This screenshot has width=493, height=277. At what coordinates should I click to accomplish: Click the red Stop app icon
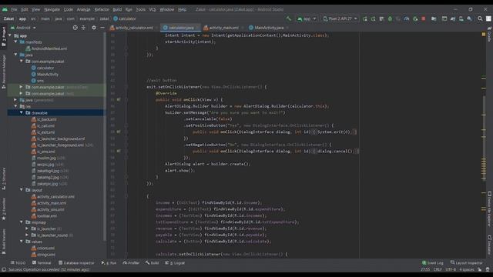click(x=424, y=18)
